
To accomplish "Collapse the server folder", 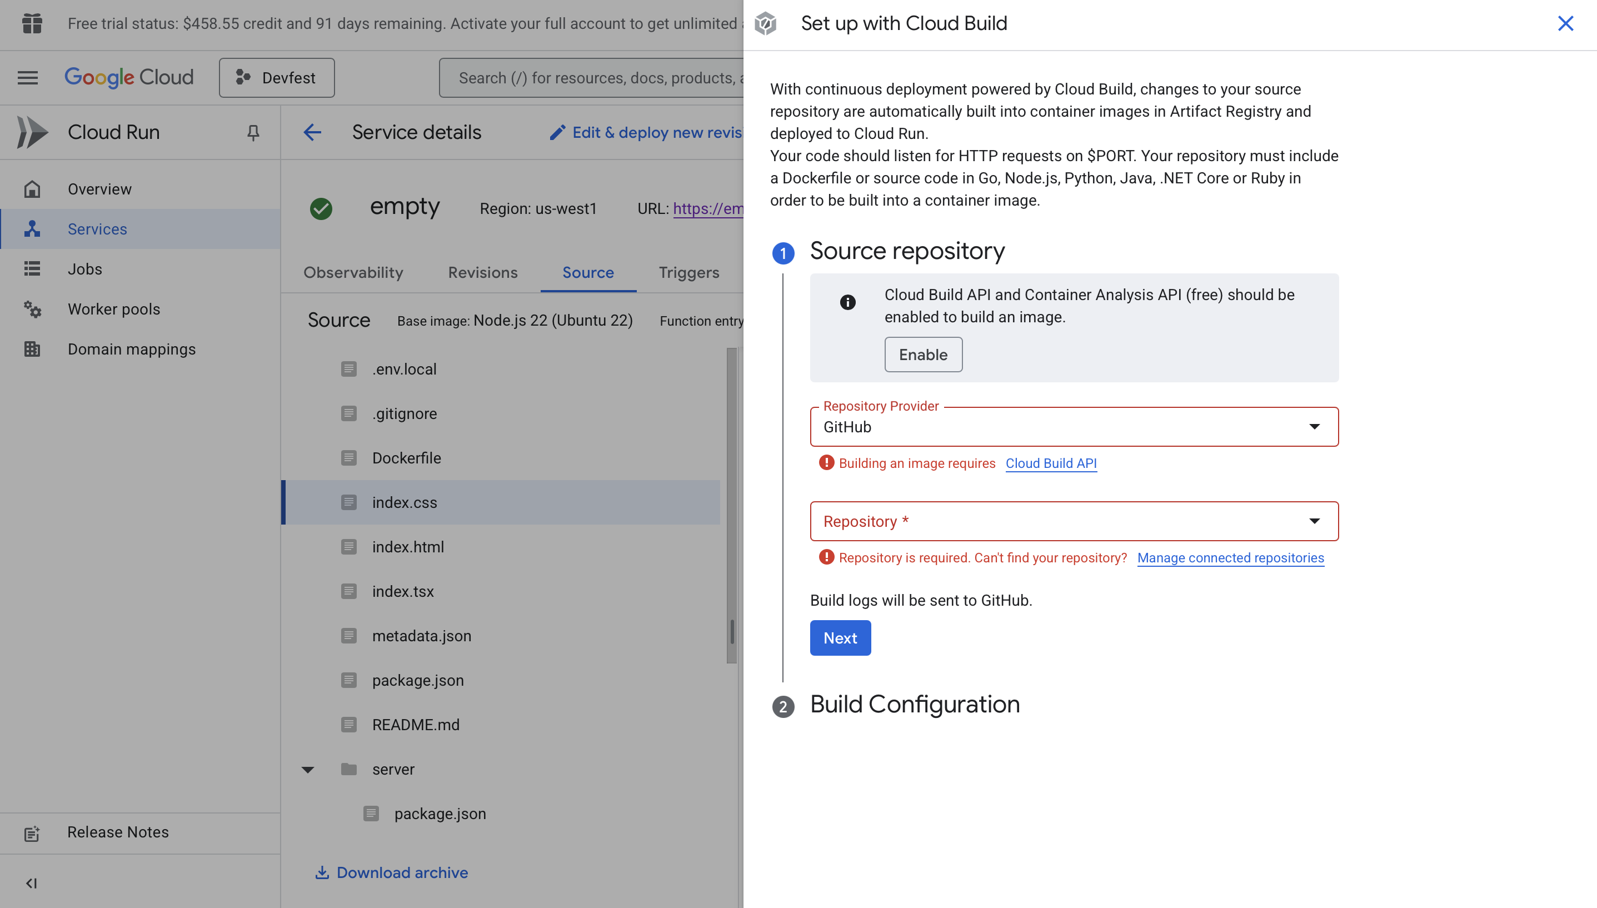I will tap(308, 770).
